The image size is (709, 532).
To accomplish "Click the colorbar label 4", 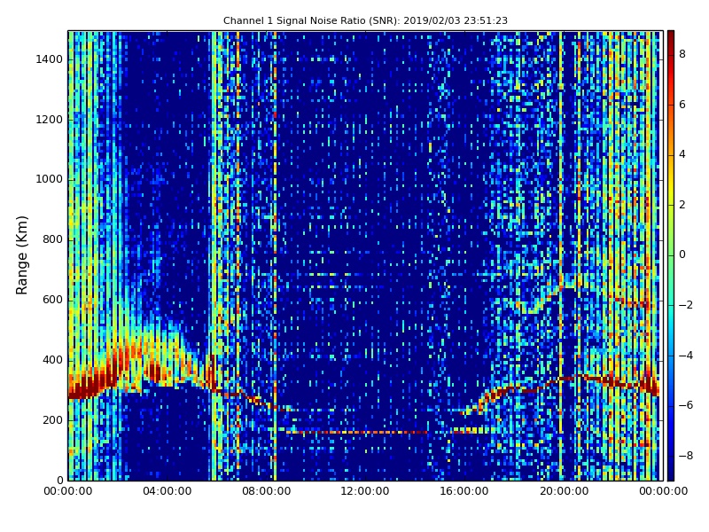I will coord(682,154).
